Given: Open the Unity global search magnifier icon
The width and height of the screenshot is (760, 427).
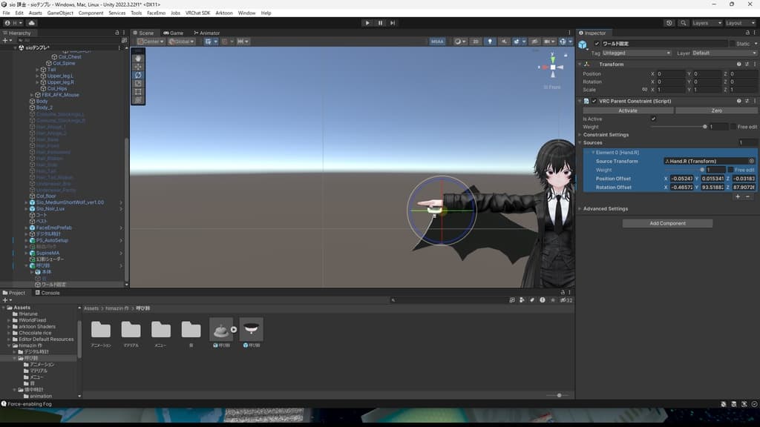Looking at the screenshot, I should [x=682, y=23].
